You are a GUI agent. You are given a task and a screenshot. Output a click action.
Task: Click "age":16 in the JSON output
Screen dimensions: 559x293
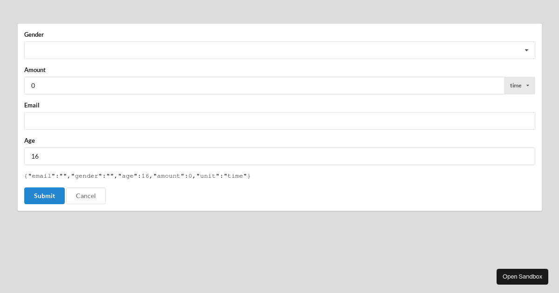click(x=134, y=176)
